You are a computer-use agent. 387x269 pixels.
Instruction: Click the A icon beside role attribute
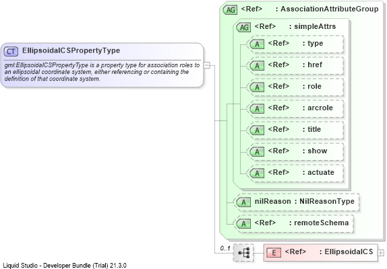[257, 87]
